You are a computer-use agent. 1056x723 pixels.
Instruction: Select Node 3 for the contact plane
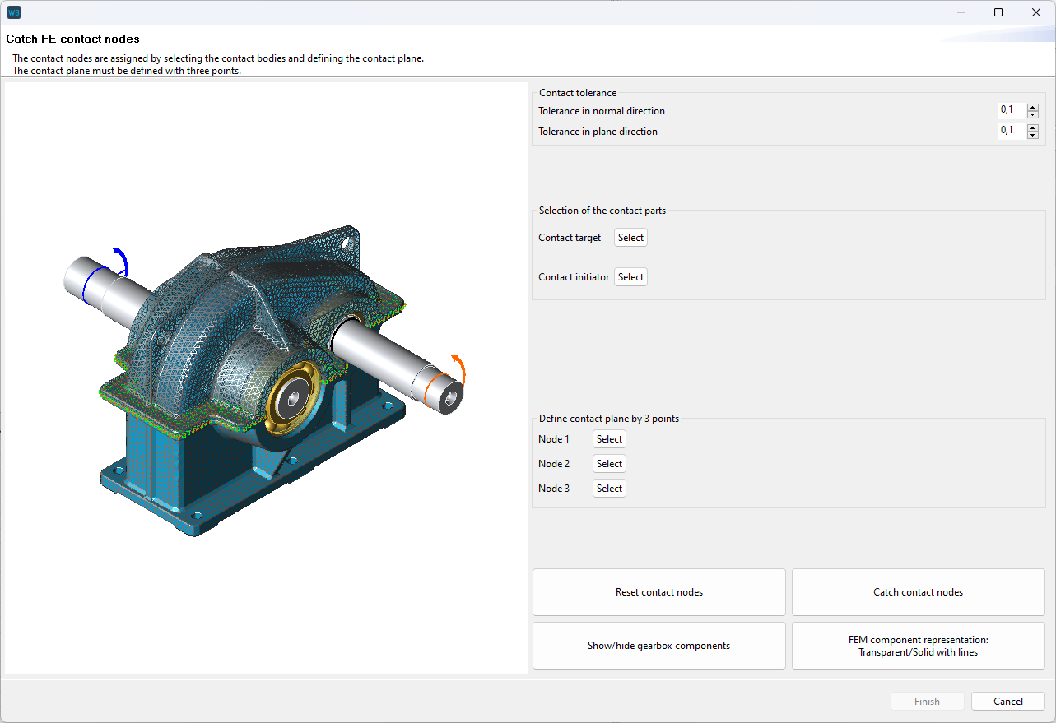click(x=609, y=489)
